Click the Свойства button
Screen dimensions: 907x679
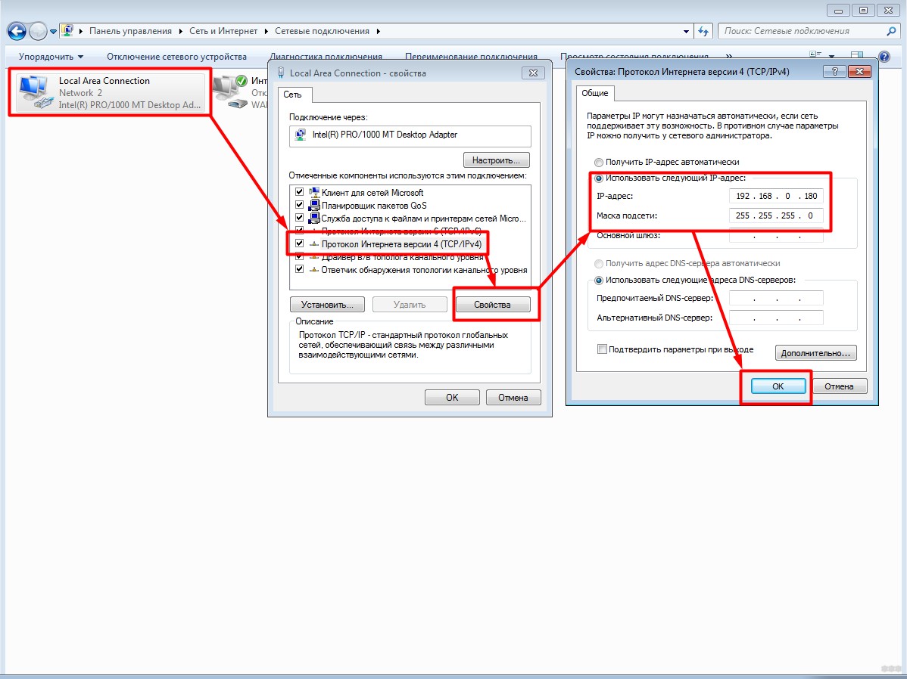point(492,305)
